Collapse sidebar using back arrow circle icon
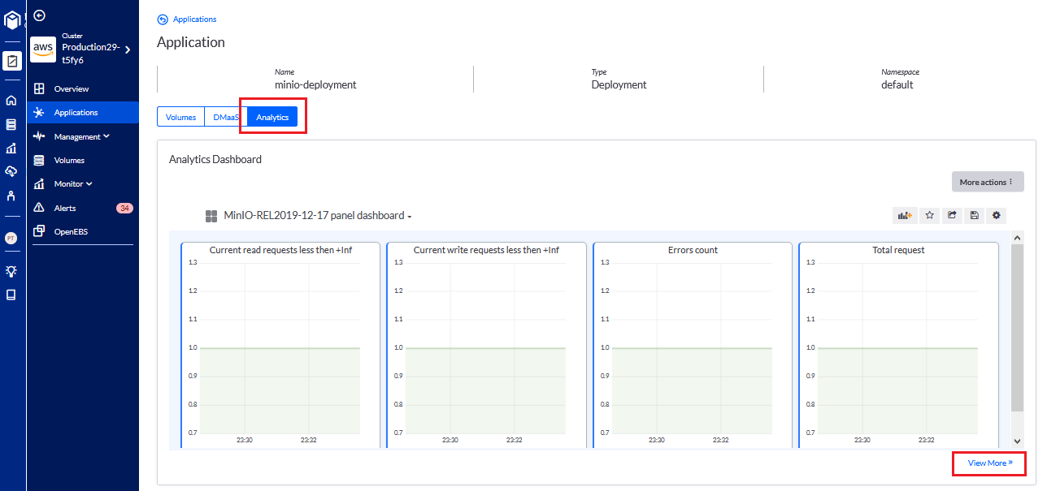 (39, 15)
